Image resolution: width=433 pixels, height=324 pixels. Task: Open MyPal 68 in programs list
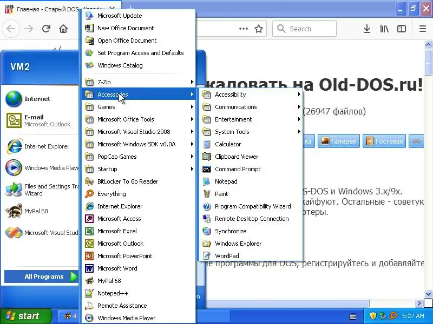139,280
